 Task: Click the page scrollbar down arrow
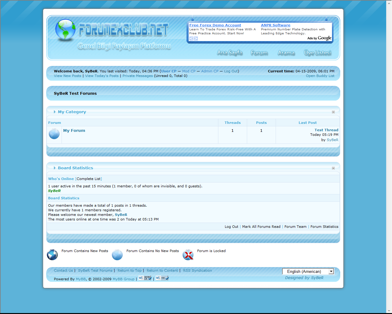point(389,310)
